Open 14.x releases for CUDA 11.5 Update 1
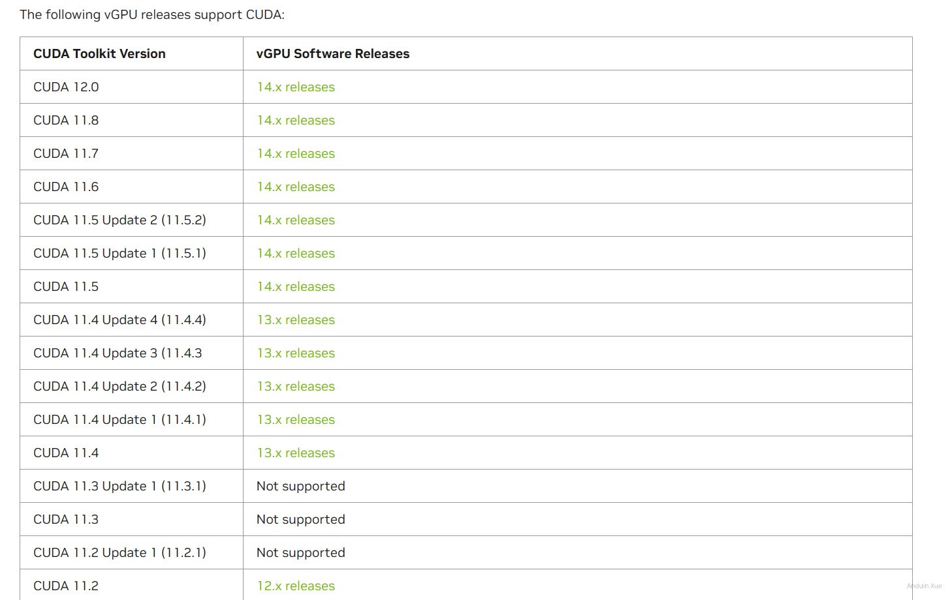The height and width of the screenshot is (600, 952). 295,254
